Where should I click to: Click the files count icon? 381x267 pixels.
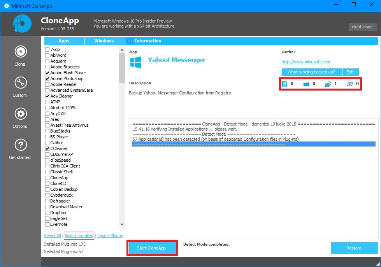click(284, 84)
